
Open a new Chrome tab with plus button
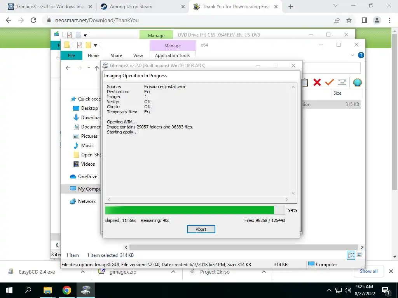click(291, 7)
